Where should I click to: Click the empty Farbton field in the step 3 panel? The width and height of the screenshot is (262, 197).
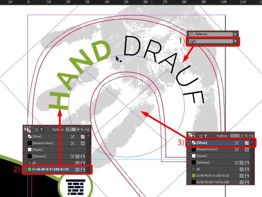235,136
